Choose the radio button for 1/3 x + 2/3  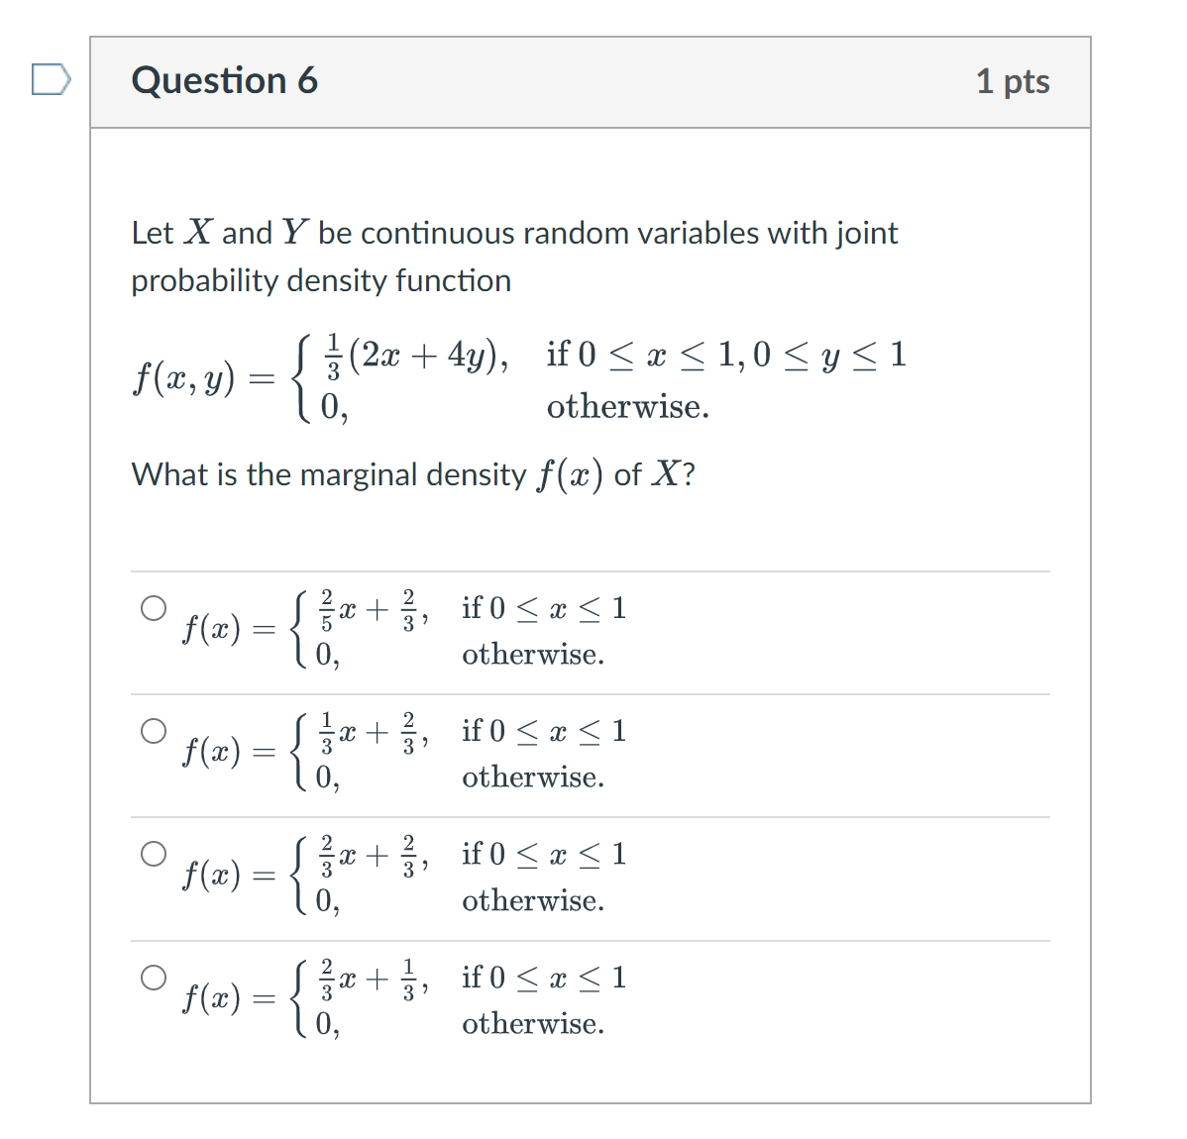pos(154,730)
